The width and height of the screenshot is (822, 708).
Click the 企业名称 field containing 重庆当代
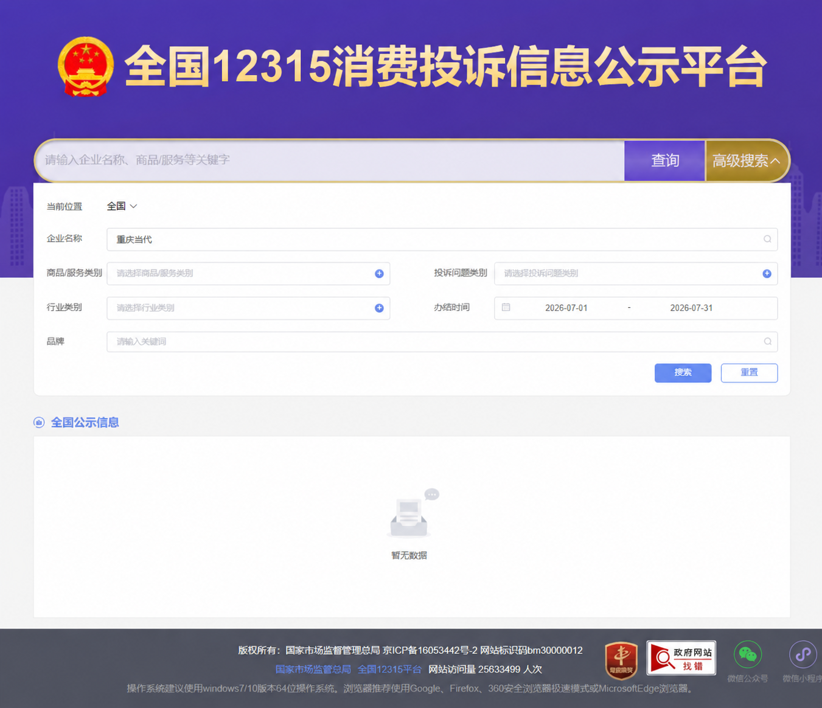tap(442, 239)
